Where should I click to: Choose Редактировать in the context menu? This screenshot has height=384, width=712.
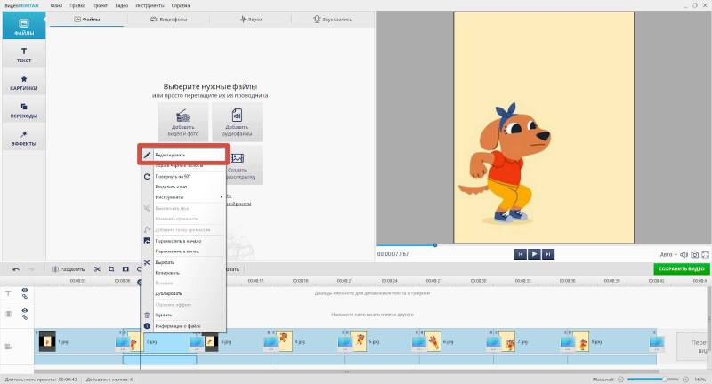click(183, 155)
